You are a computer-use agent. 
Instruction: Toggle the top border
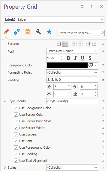[x=81, y=44]
